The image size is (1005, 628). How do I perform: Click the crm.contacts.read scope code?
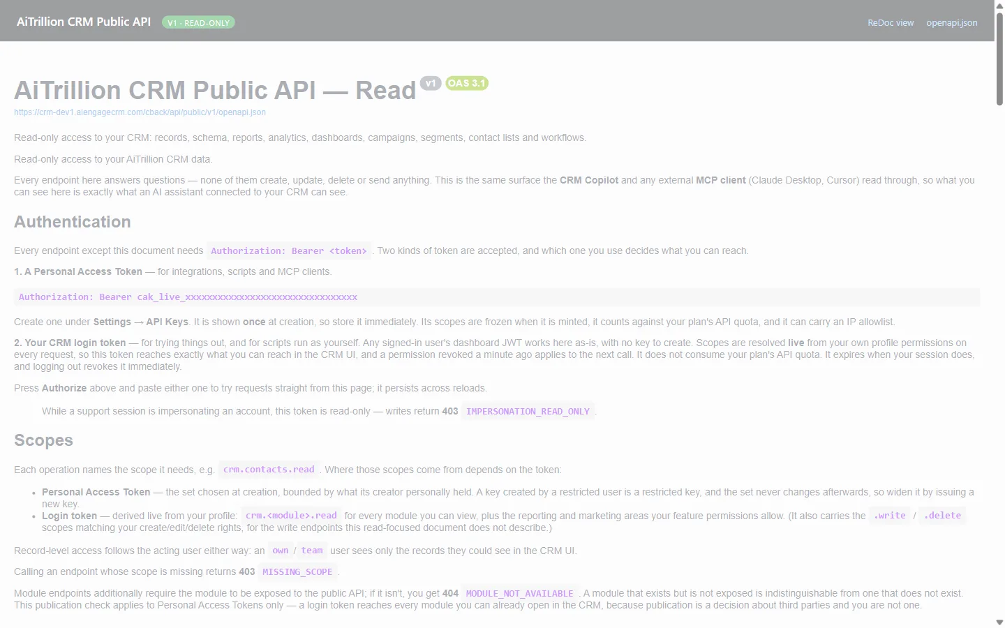269,470
